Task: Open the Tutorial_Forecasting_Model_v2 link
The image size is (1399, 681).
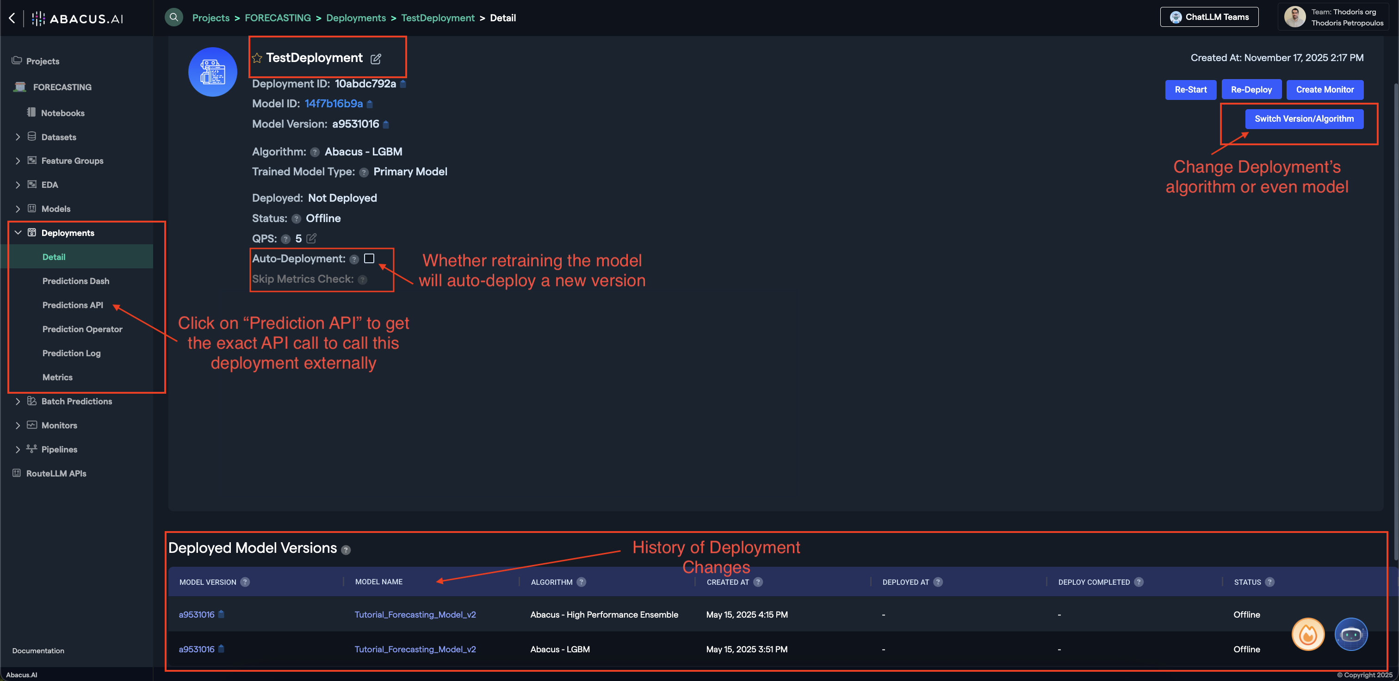Action: [415, 614]
